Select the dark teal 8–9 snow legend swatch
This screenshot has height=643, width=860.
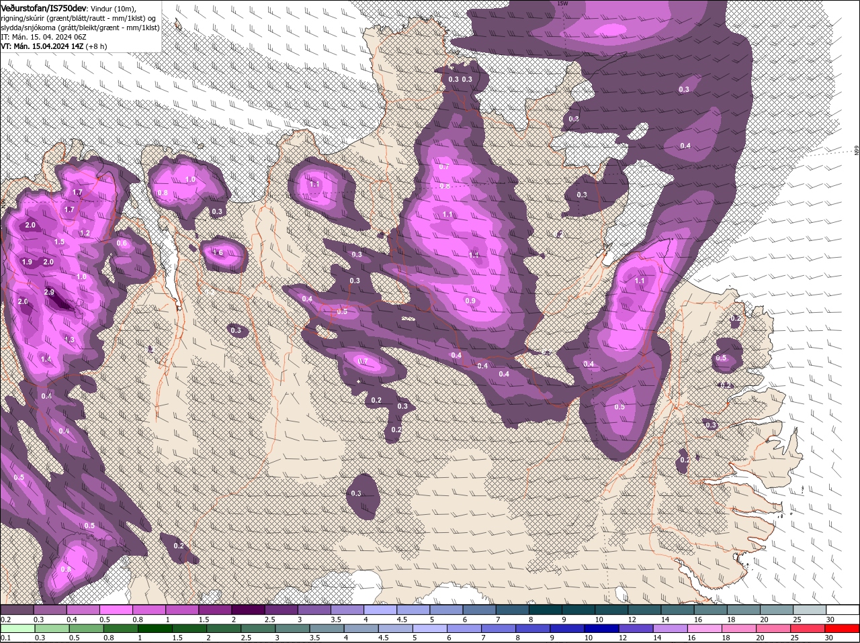546,609
